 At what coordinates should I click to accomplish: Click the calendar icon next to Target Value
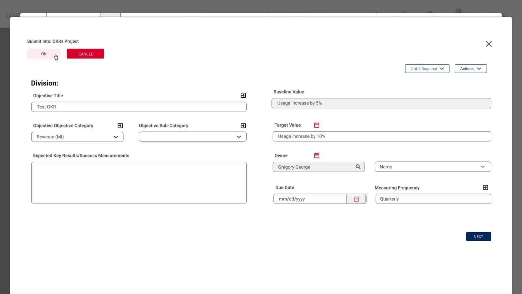point(316,125)
